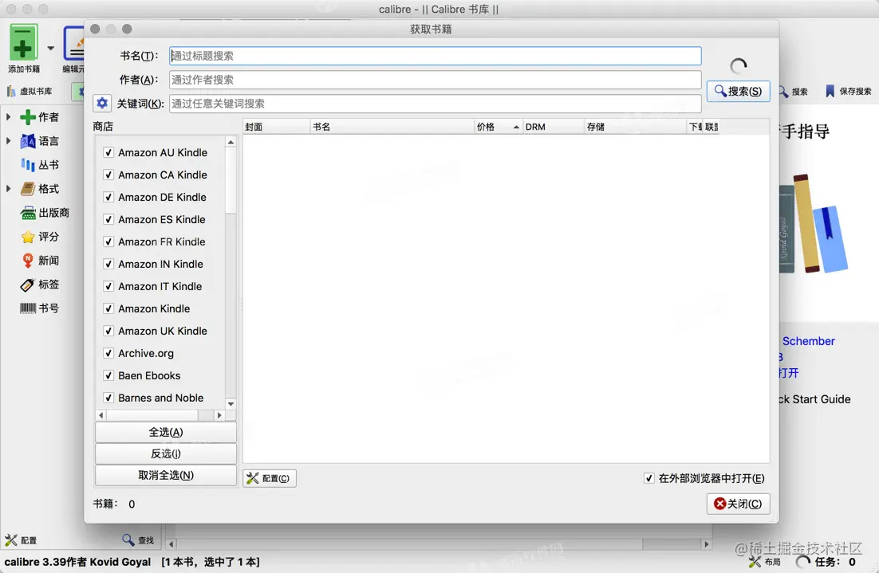Uncheck Amazon IN Kindle store
This screenshot has width=879, height=573.
(x=108, y=264)
